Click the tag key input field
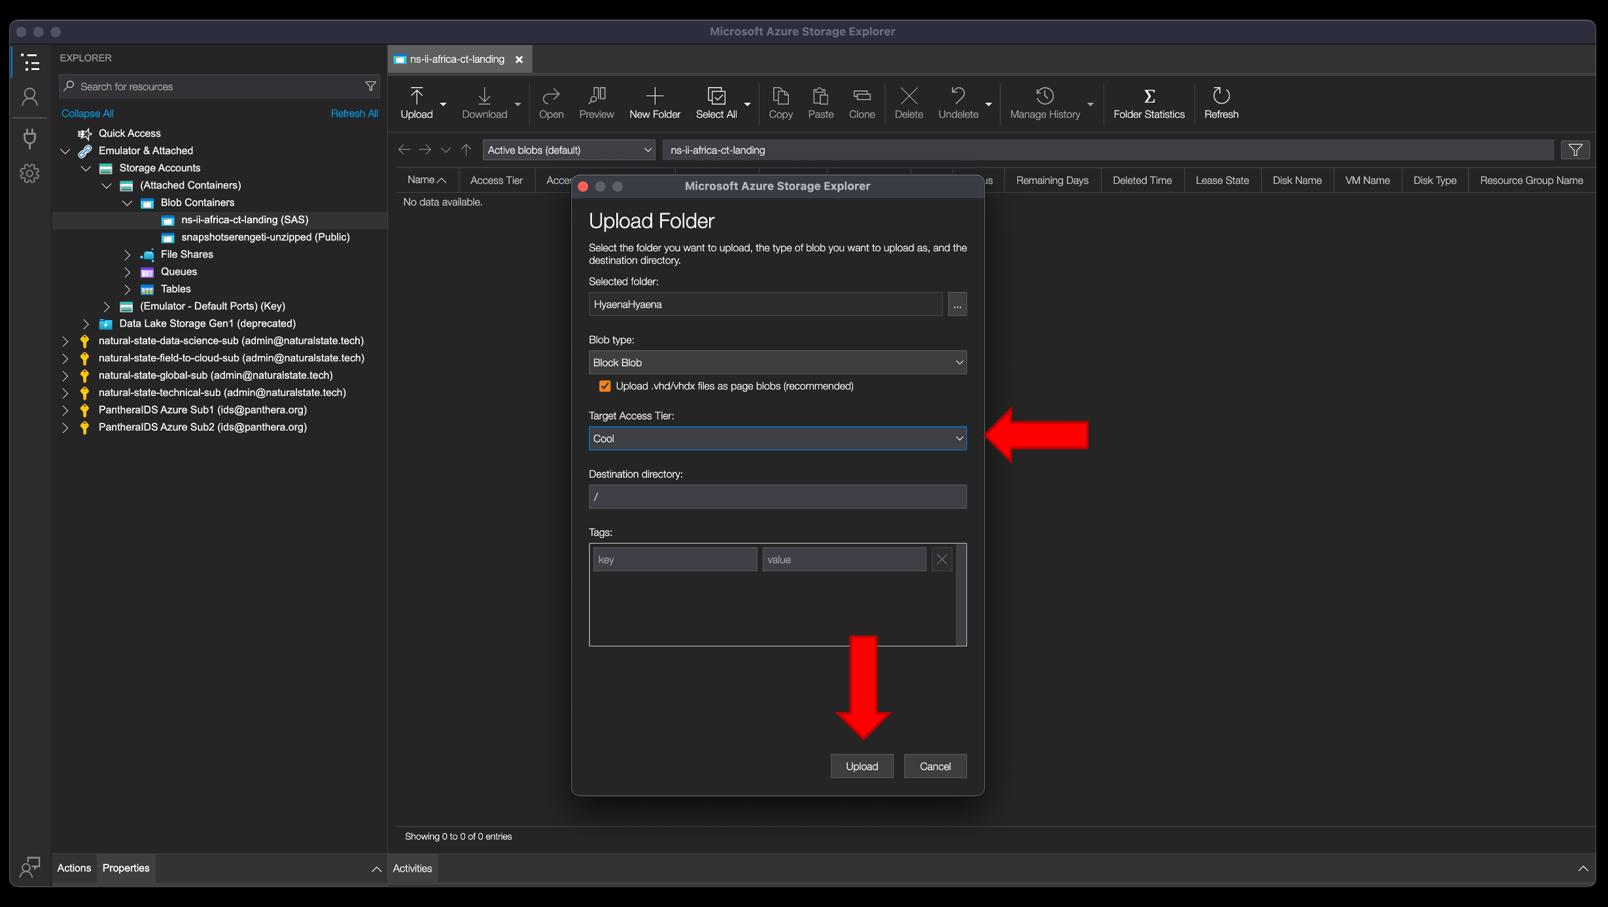This screenshot has height=907, width=1608. click(674, 560)
